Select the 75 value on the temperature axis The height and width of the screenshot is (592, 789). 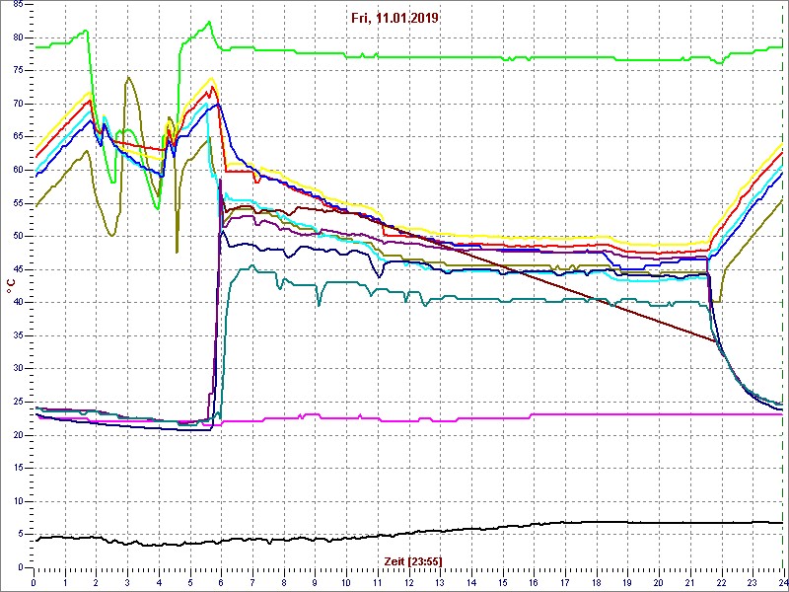pyautogui.click(x=18, y=71)
